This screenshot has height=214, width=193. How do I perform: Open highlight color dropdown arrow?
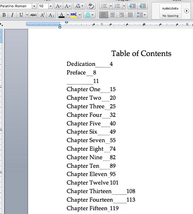(x=80, y=15)
